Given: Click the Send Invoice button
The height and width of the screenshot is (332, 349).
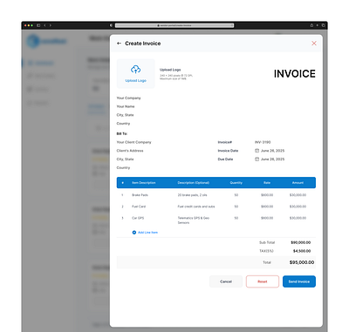Looking at the screenshot, I should coord(299,281).
